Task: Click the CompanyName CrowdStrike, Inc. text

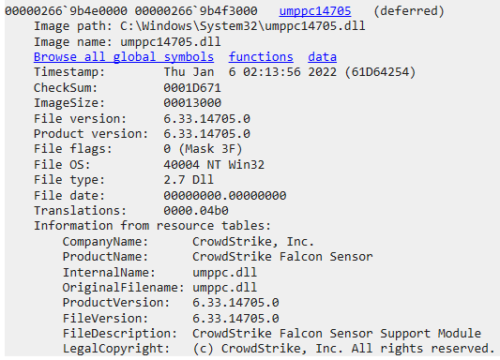Action: coord(253,242)
